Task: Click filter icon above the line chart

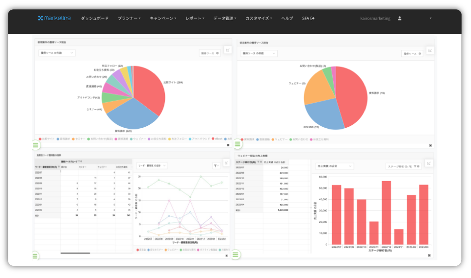Action: [x=216, y=166]
